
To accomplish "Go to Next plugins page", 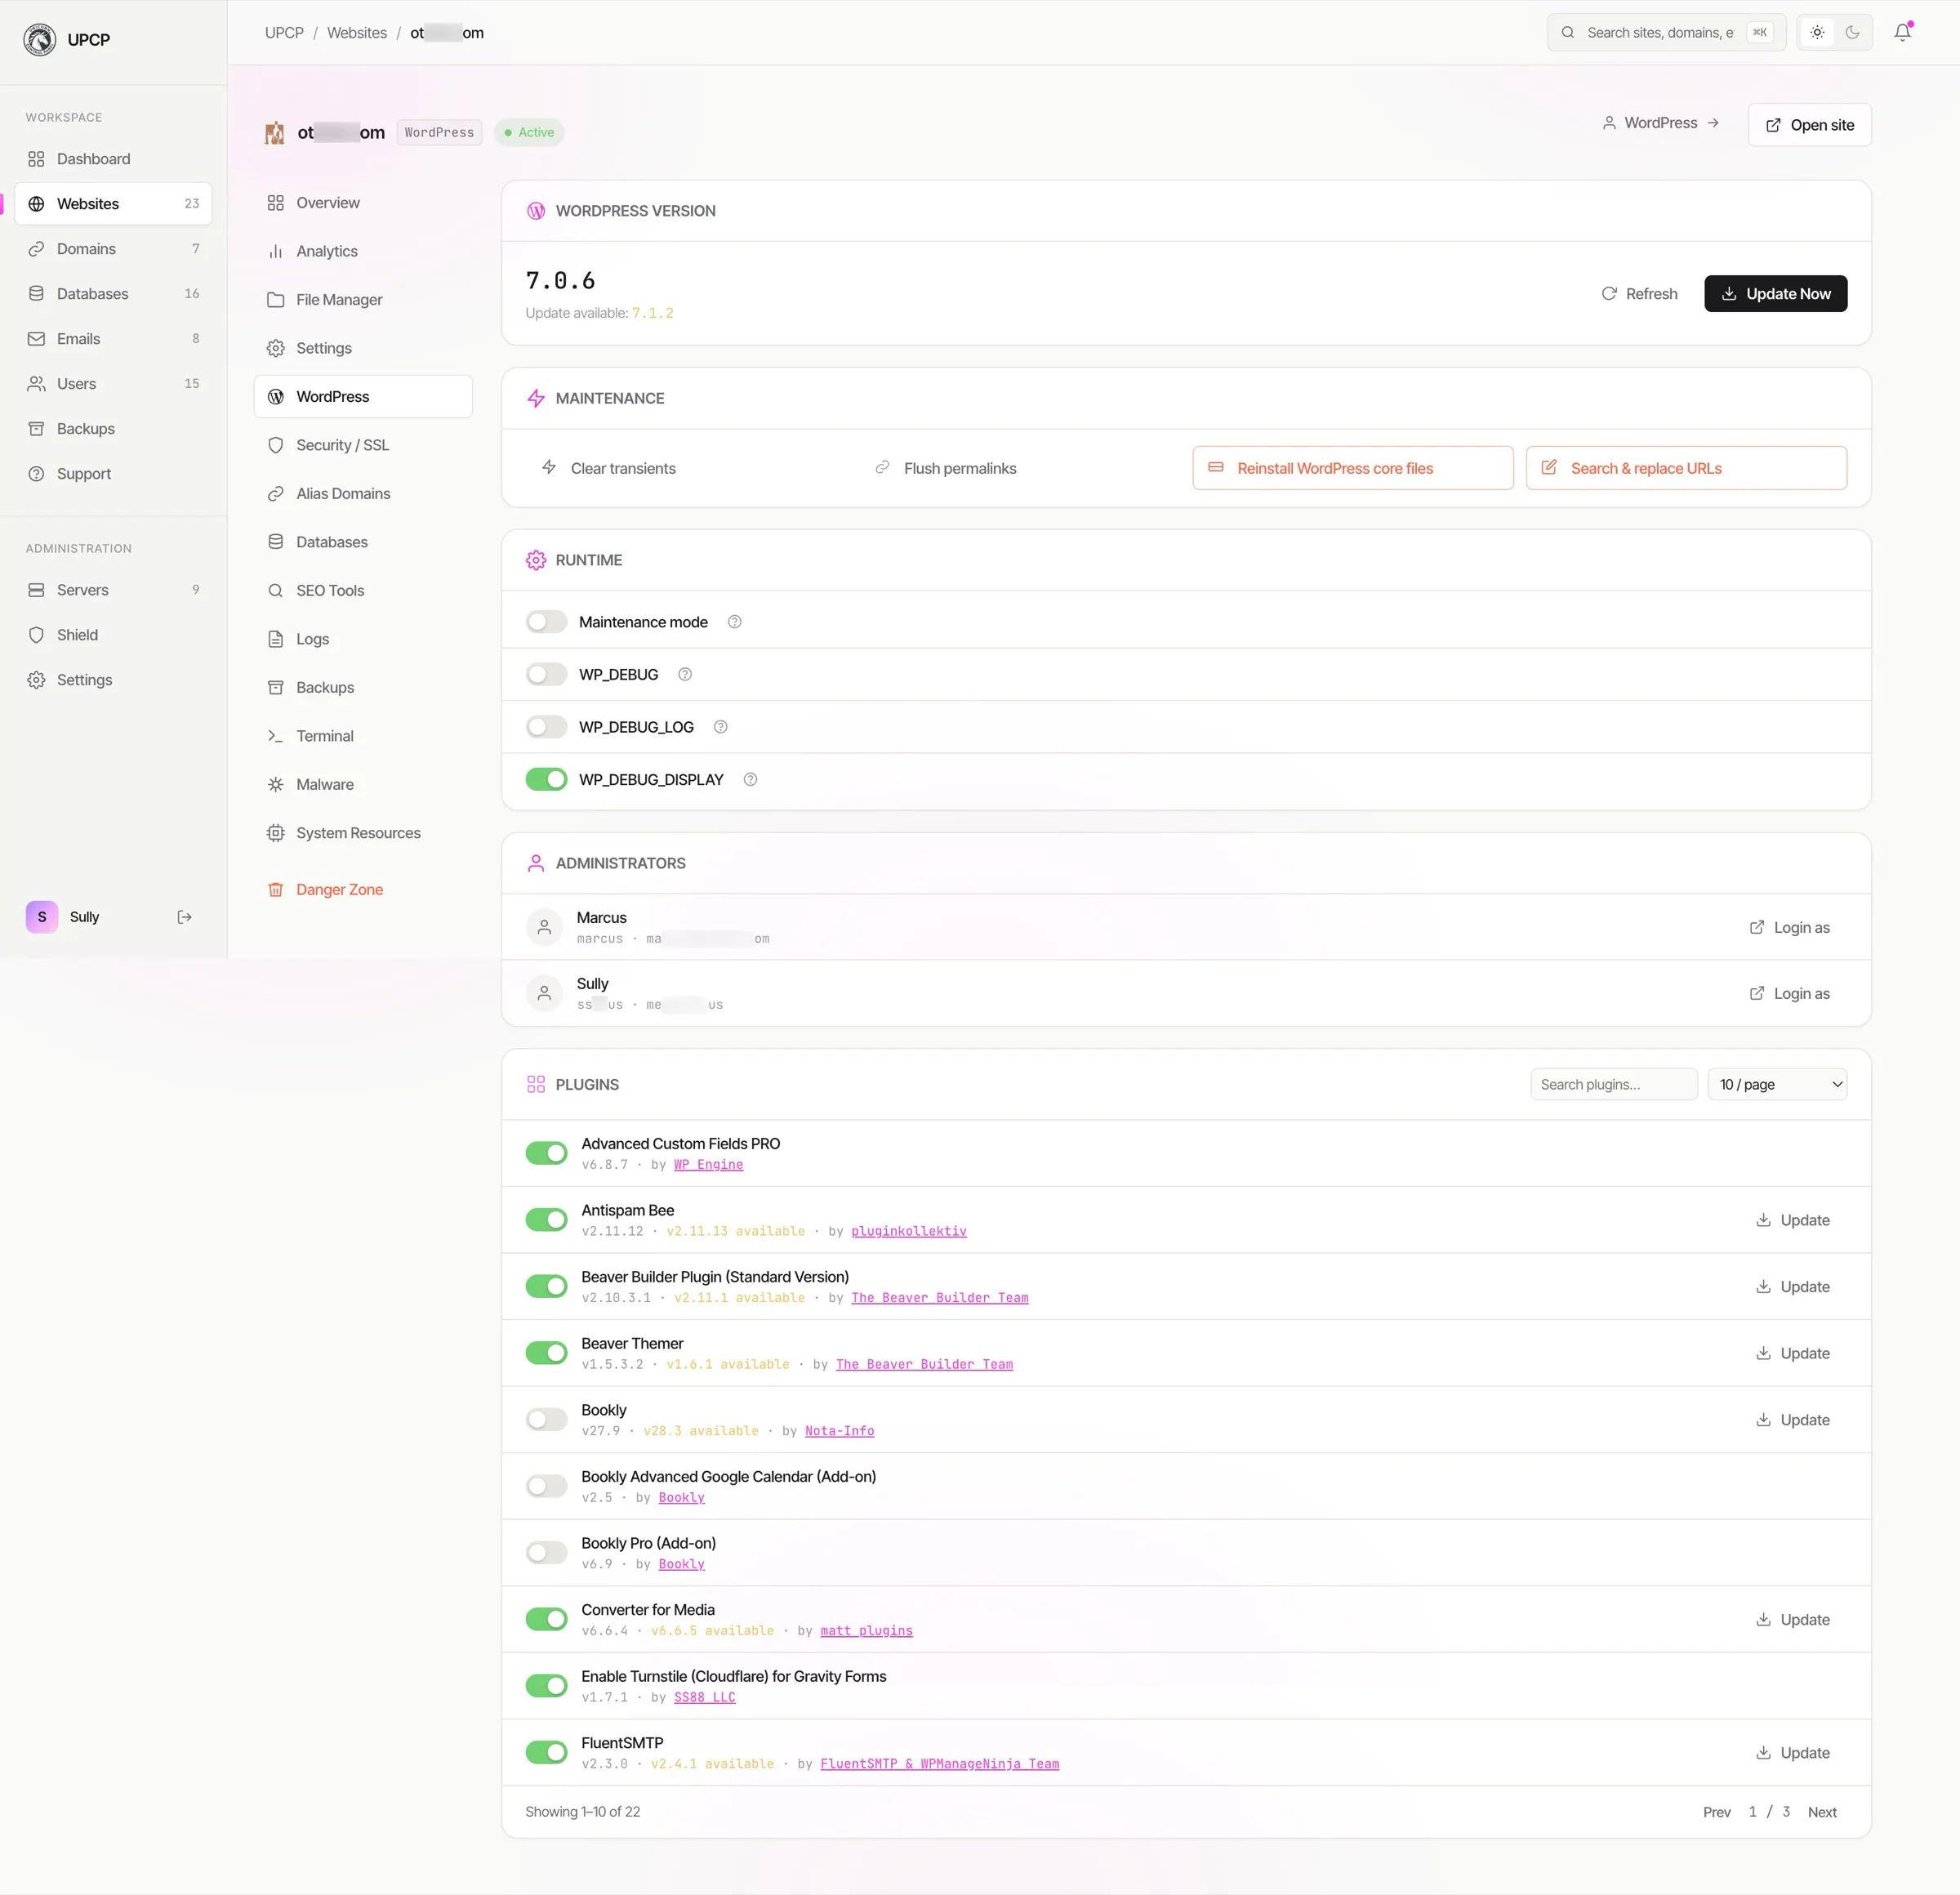I will (1822, 1812).
